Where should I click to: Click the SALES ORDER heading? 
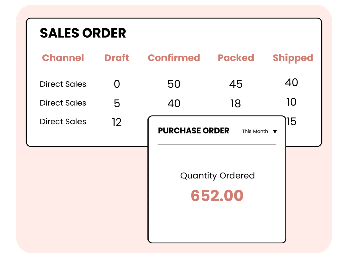coord(83,33)
